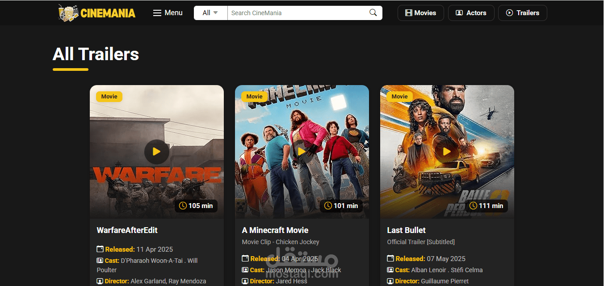Click the director icon beside Jared Hess
Viewport: 604px width, 286px height.
tap(245, 281)
